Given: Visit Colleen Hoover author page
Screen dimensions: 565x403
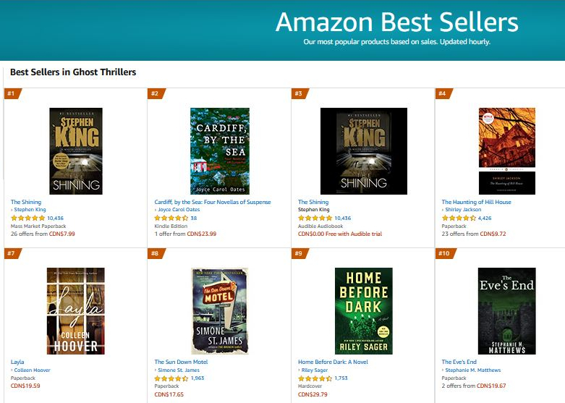Looking at the screenshot, I should click(x=31, y=370).
